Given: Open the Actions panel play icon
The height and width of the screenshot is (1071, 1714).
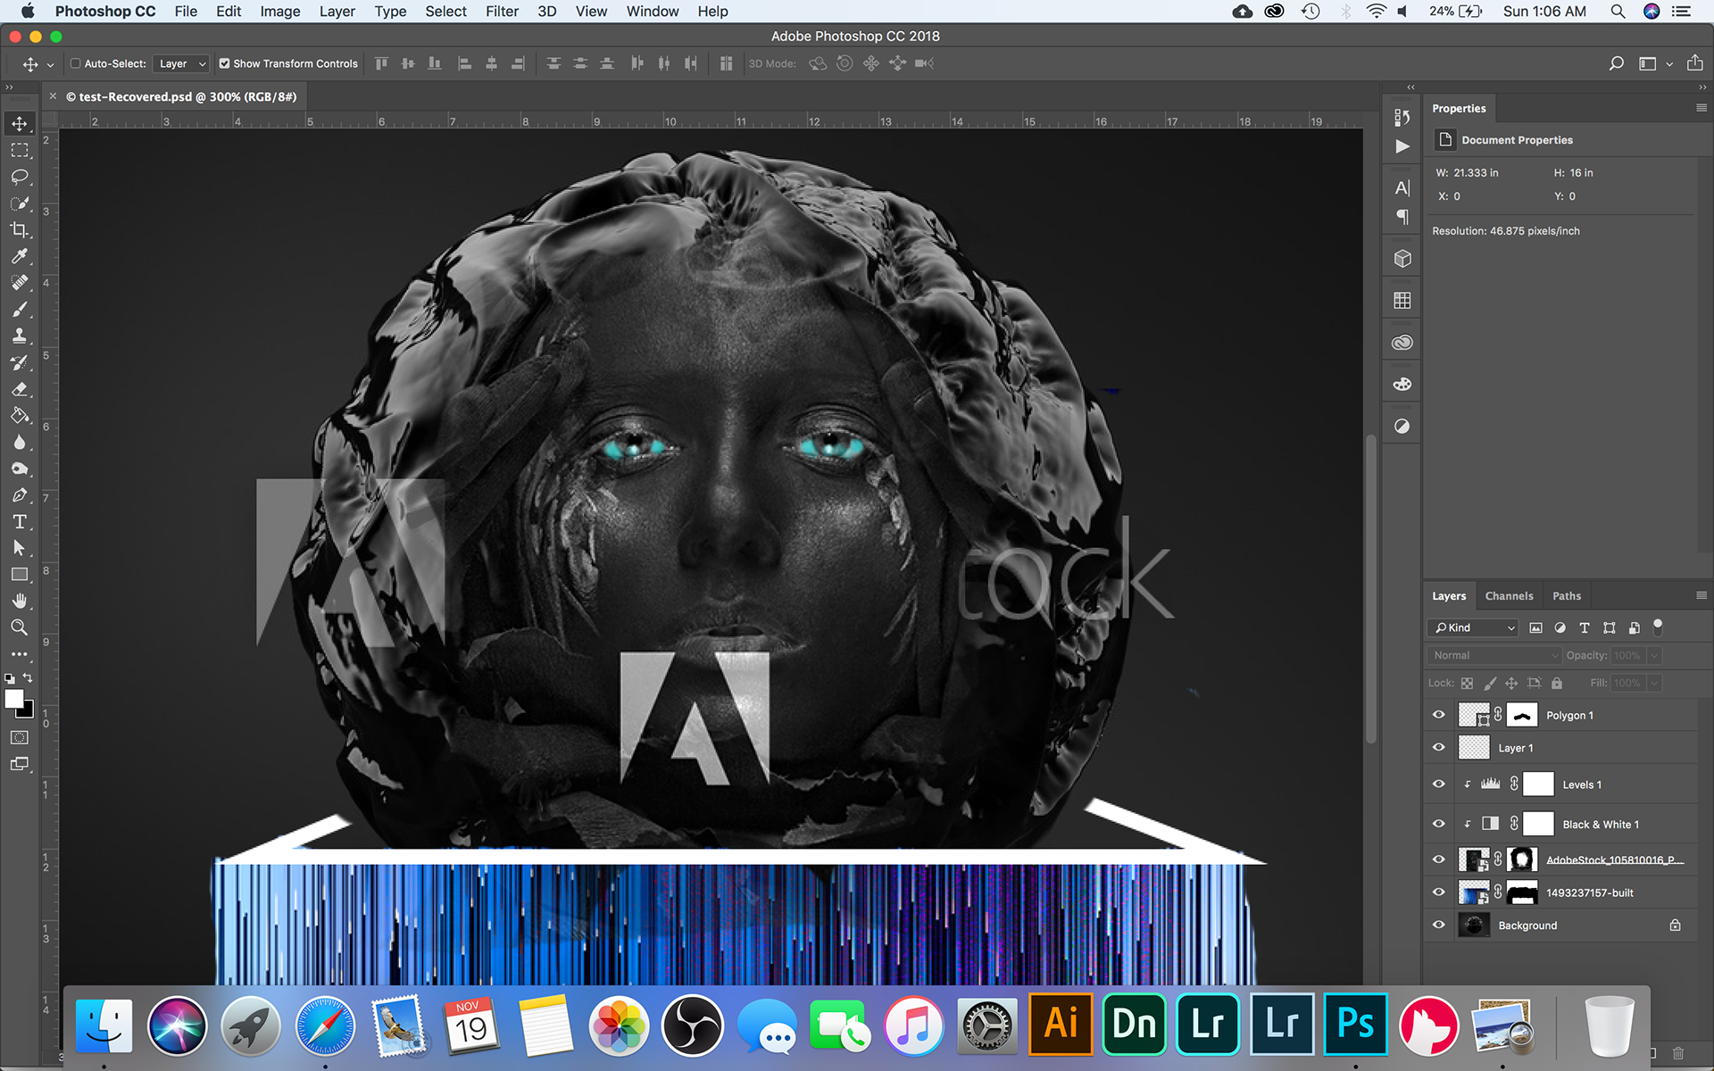Looking at the screenshot, I should point(1402,146).
